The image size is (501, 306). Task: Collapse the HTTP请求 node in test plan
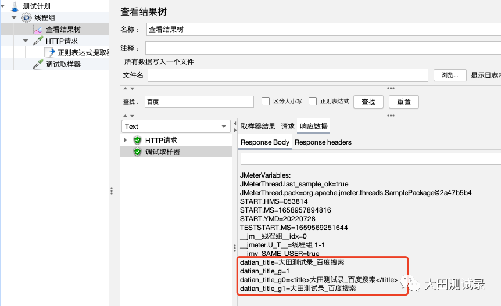[26, 41]
